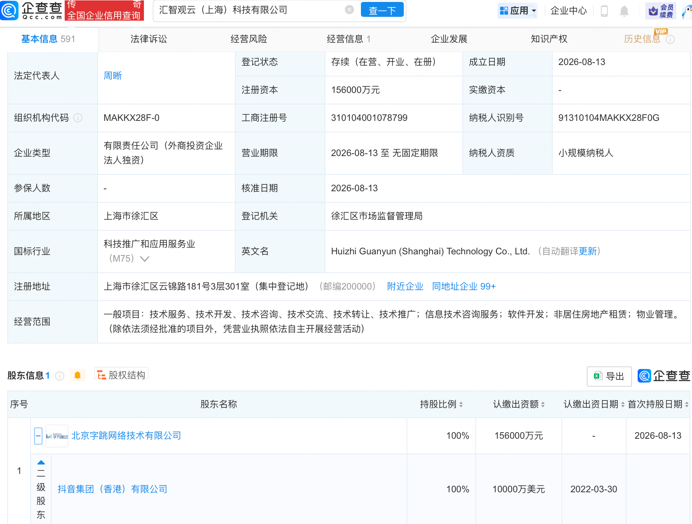Open 同地址企业 99+ link

coord(464,286)
